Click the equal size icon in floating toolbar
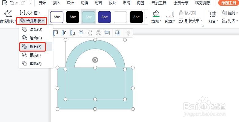The width and height of the screenshot is (239, 122). [x=107, y=33]
